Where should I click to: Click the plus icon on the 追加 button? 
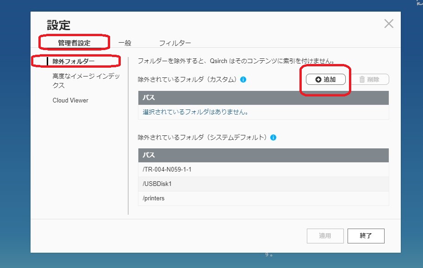[x=318, y=79]
